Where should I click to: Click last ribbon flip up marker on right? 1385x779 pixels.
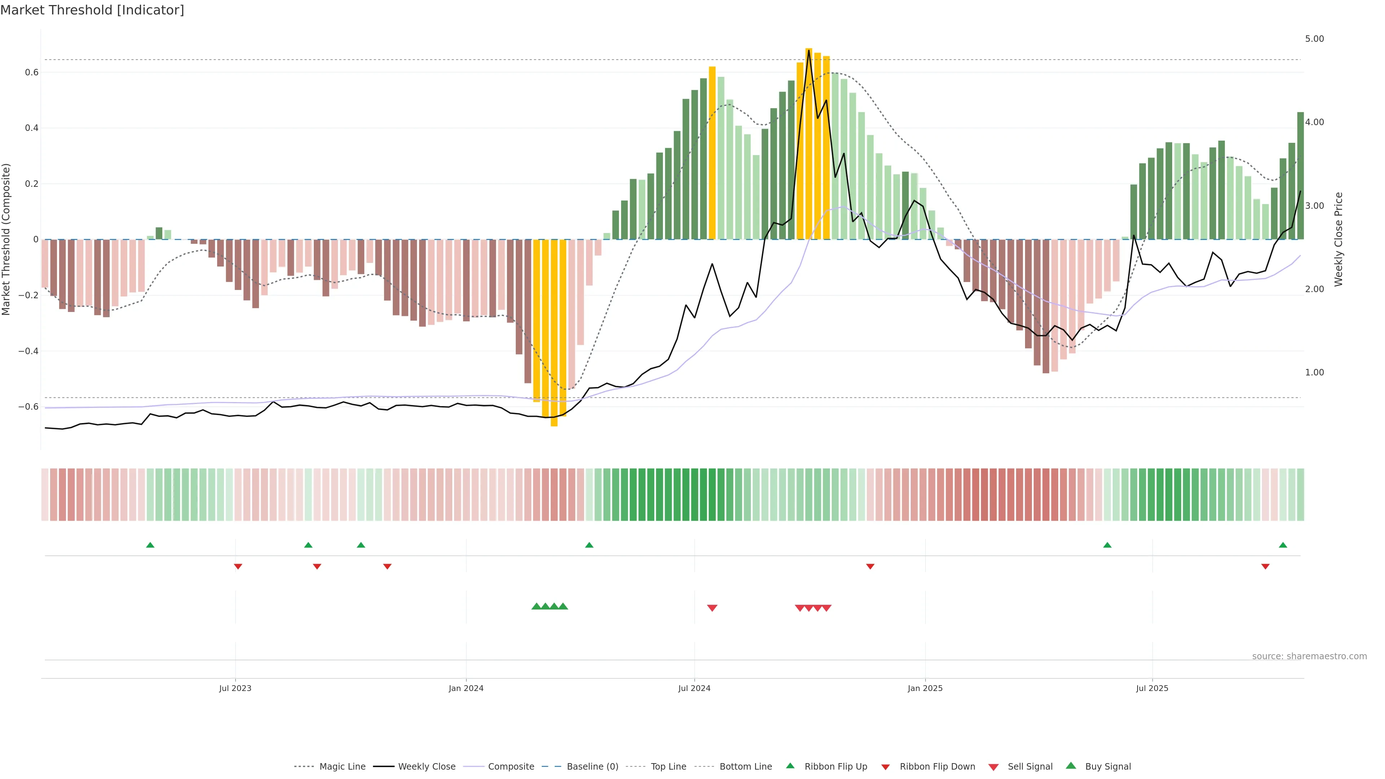tap(1283, 545)
